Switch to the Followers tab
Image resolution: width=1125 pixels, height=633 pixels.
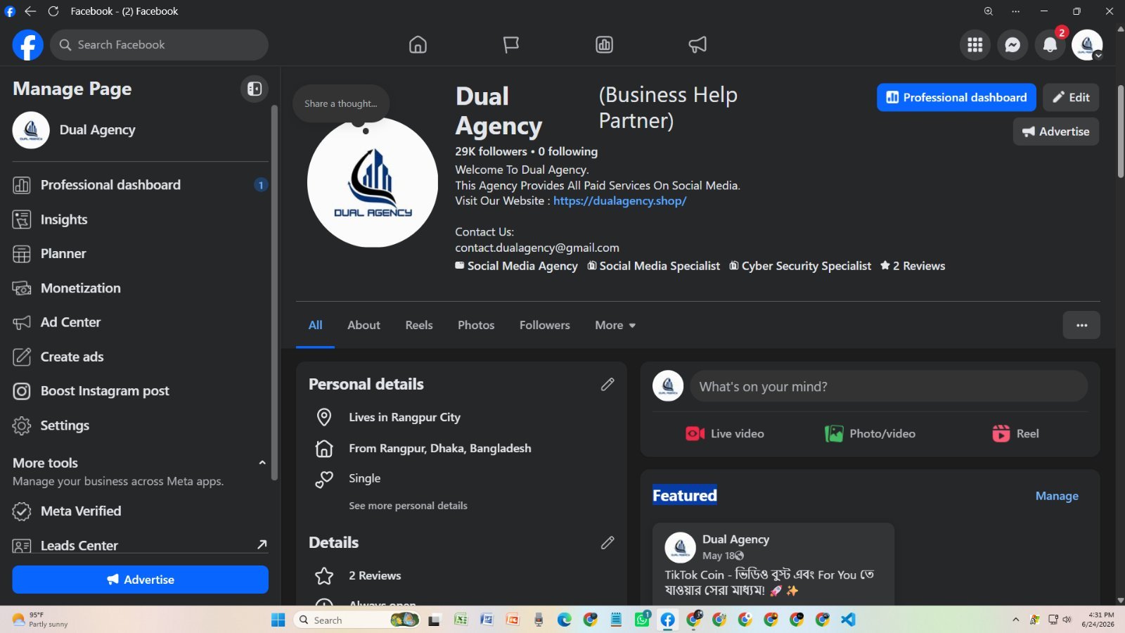pyautogui.click(x=545, y=325)
